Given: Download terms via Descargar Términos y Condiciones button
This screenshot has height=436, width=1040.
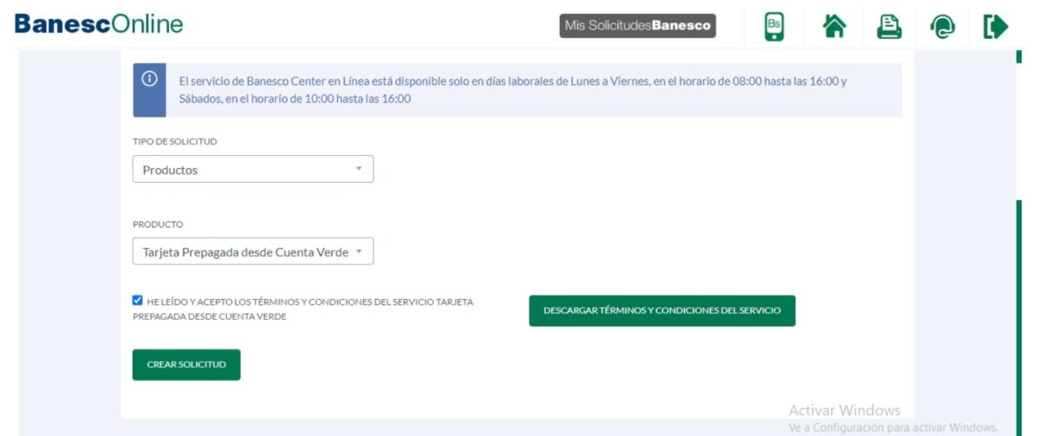Looking at the screenshot, I should coord(662,310).
